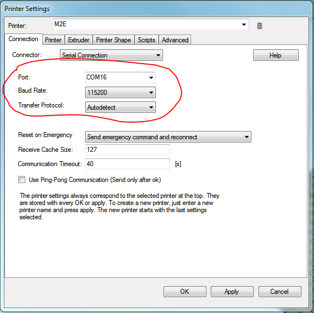314x313 pixels.
Task: Select the Printer Shape tab
Action: 113,40
